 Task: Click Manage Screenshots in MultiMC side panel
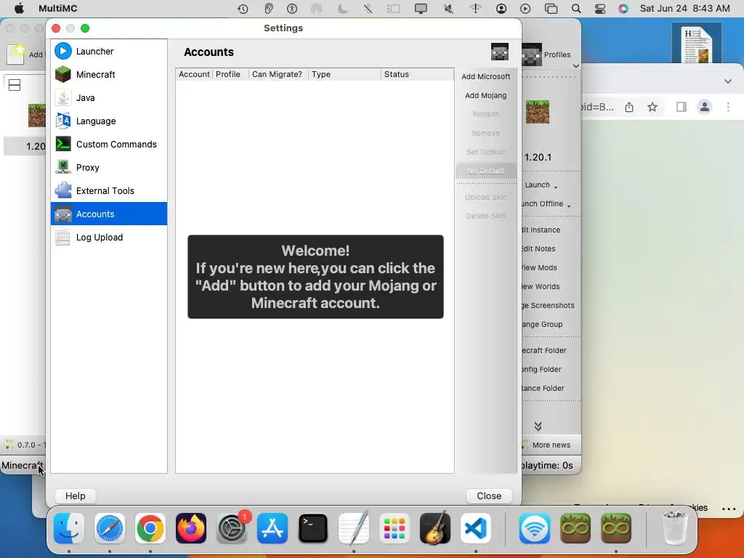(549, 306)
